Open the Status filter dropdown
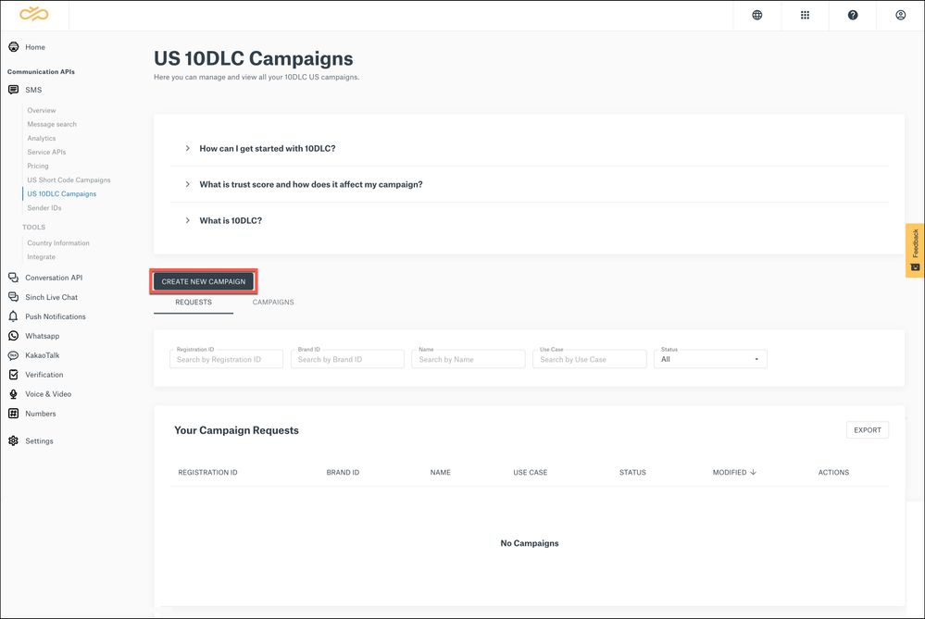The image size is (925, 619). pos(709,359)
